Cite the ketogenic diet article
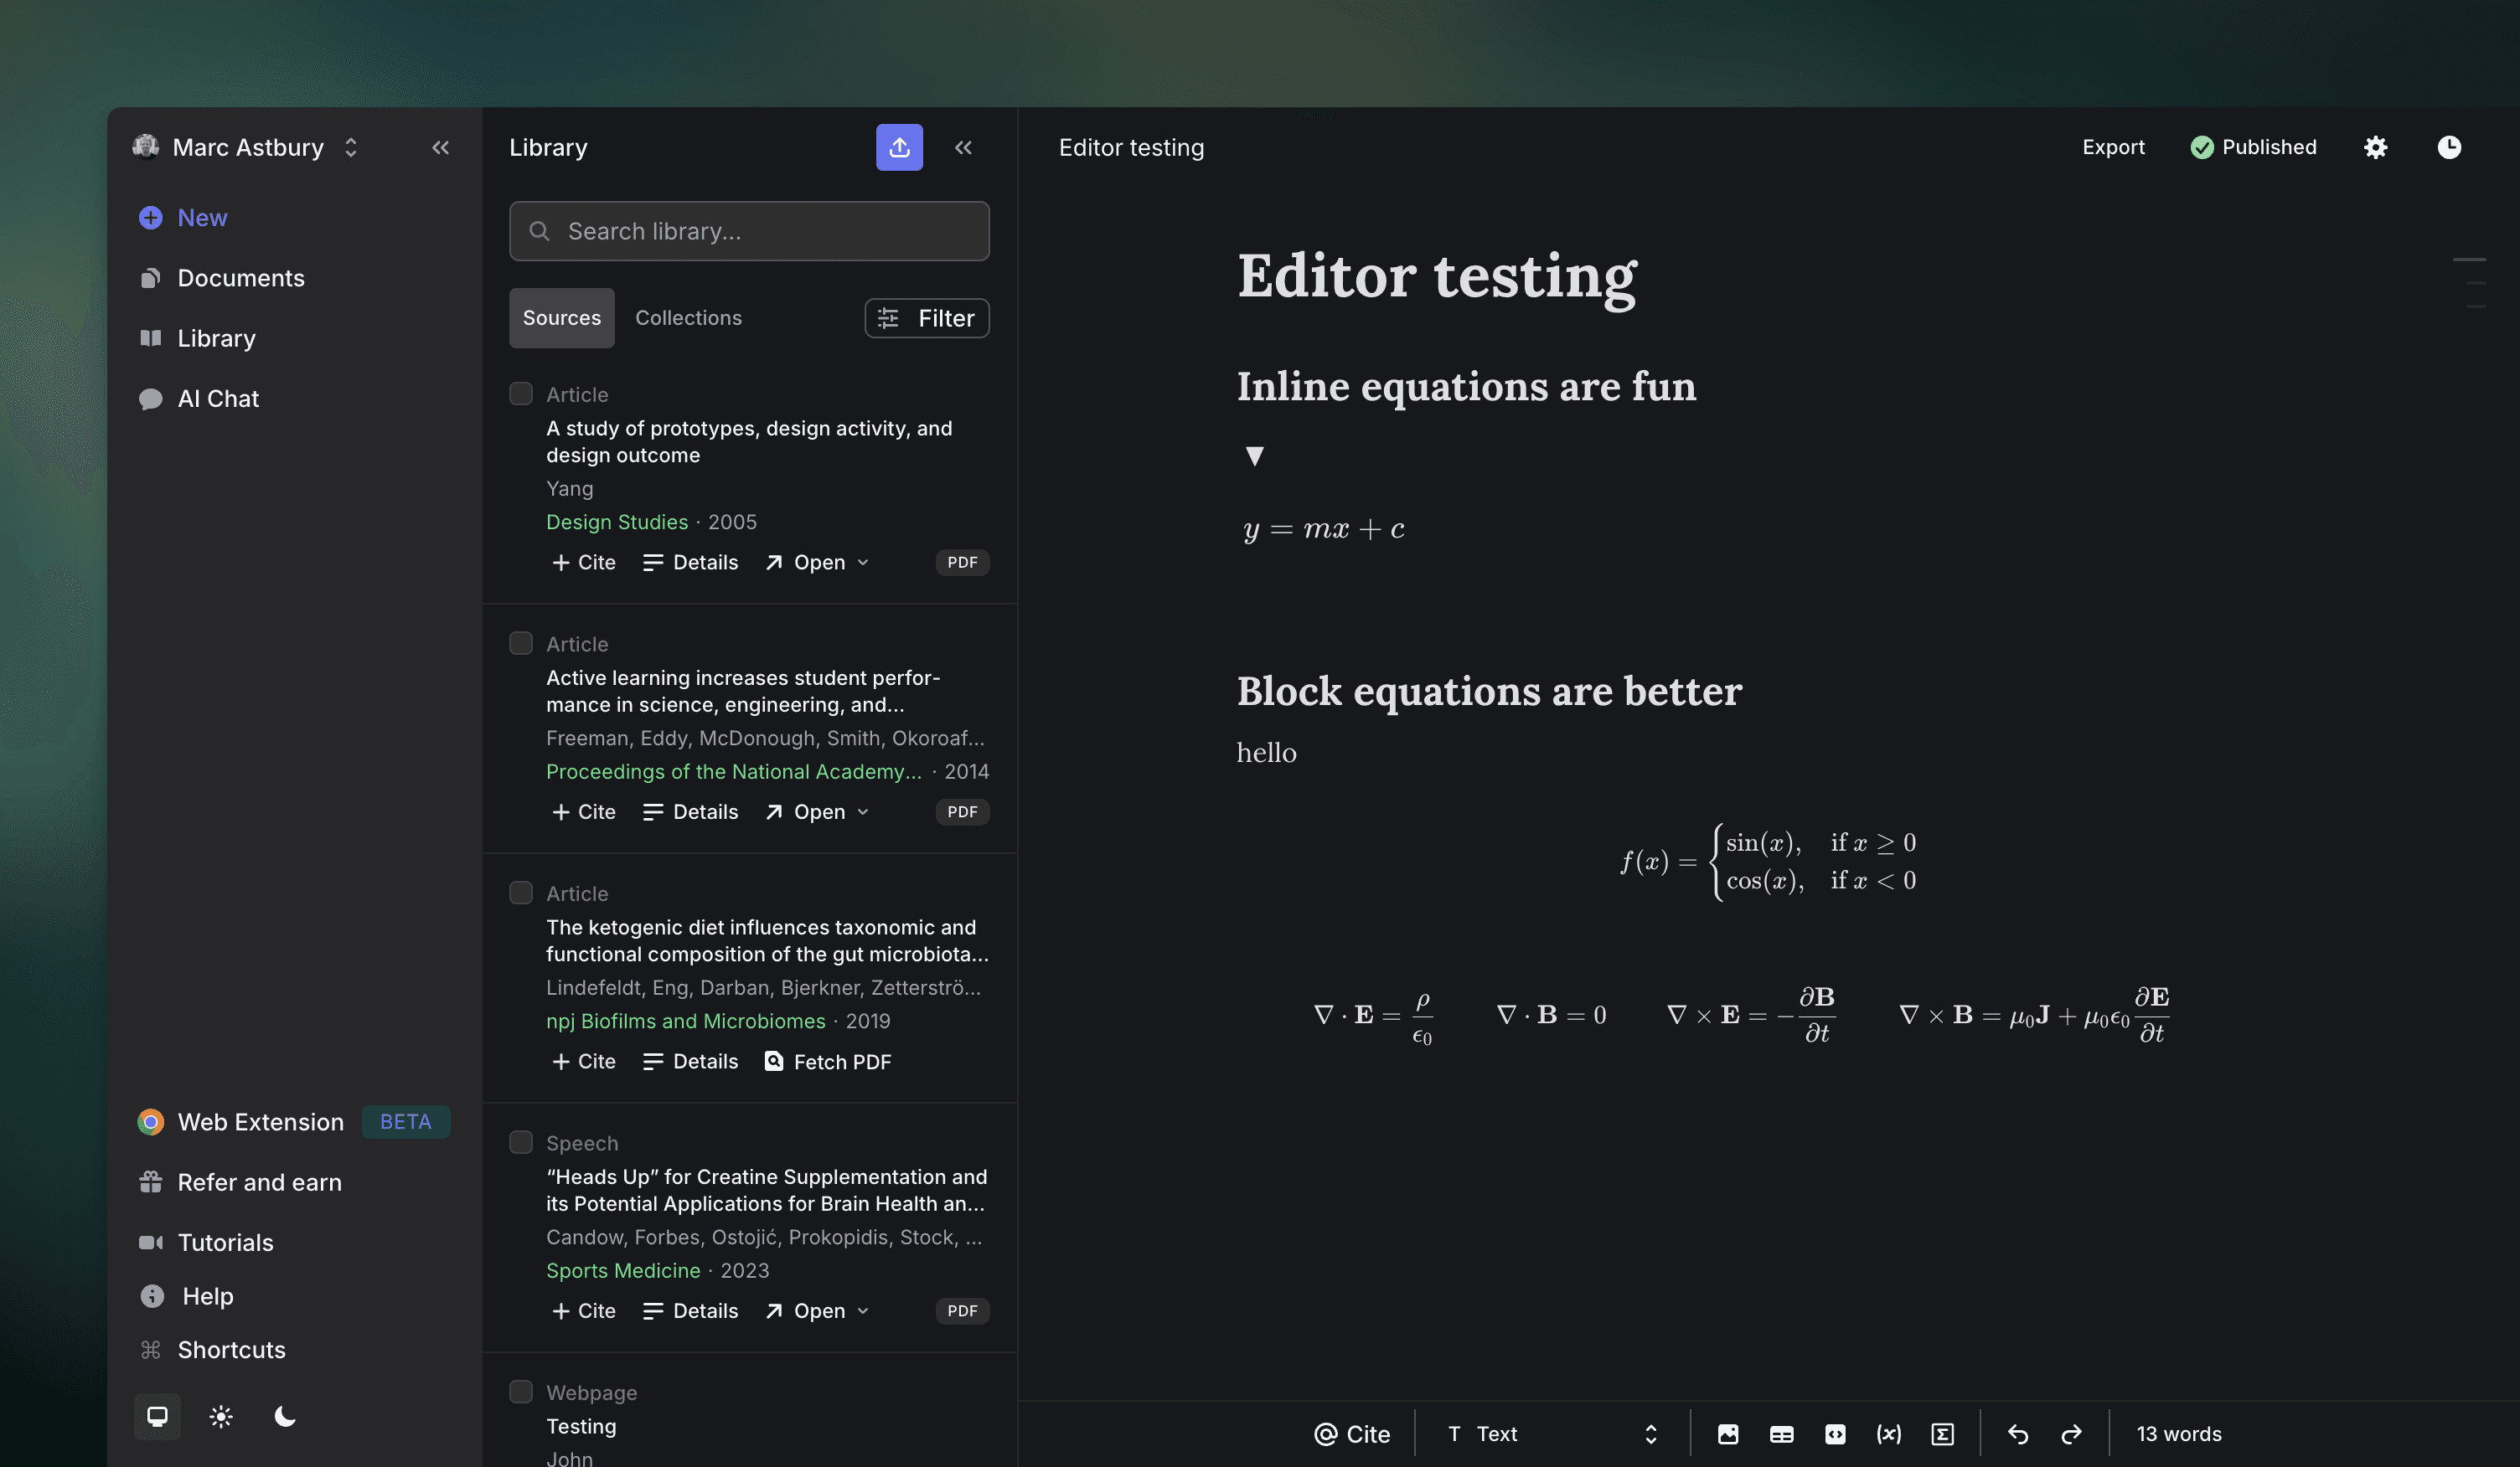This screenshot has width=2520, height=1467. click(x=584, y=1061)
